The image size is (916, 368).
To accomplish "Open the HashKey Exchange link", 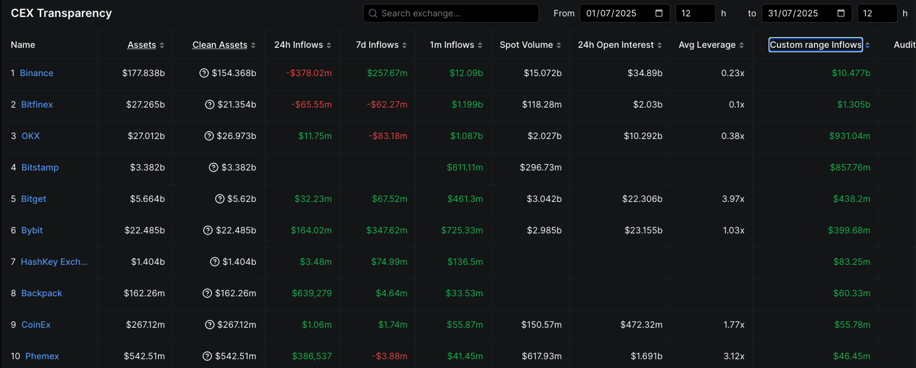I will [54, 262].
